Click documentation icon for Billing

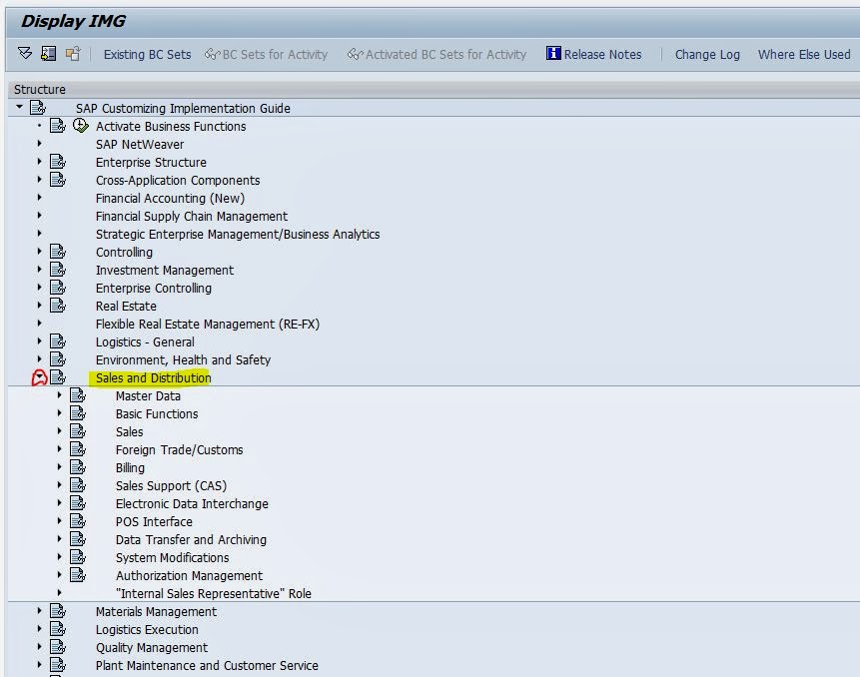coord(77,467)
